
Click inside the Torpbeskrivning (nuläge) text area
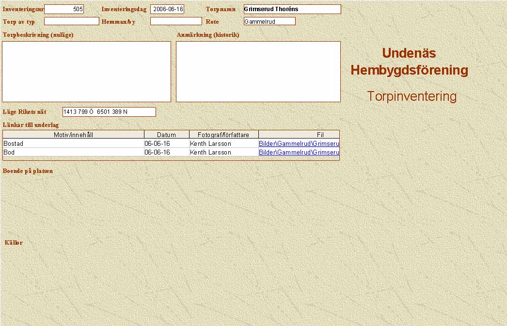(x=86, y=71)
